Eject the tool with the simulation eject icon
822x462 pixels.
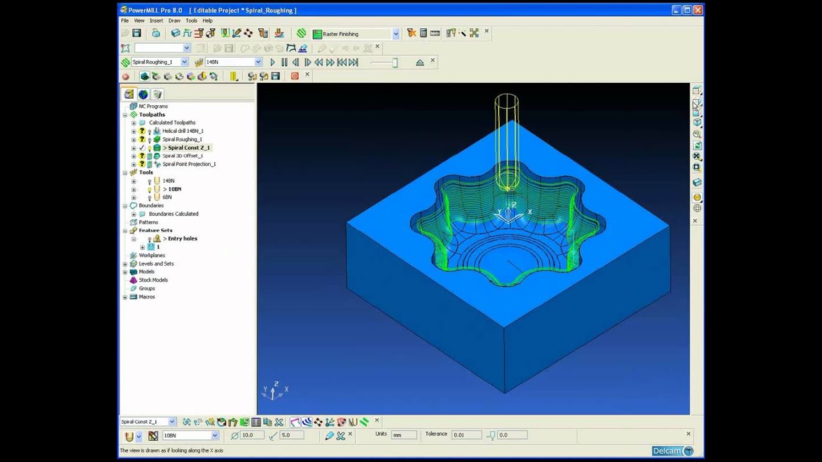click(419, 62)
